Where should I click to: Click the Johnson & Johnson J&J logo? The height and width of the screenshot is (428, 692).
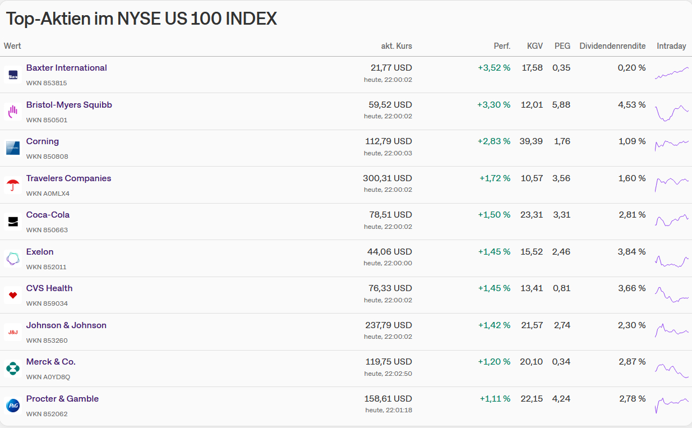(x=13, y=332)
